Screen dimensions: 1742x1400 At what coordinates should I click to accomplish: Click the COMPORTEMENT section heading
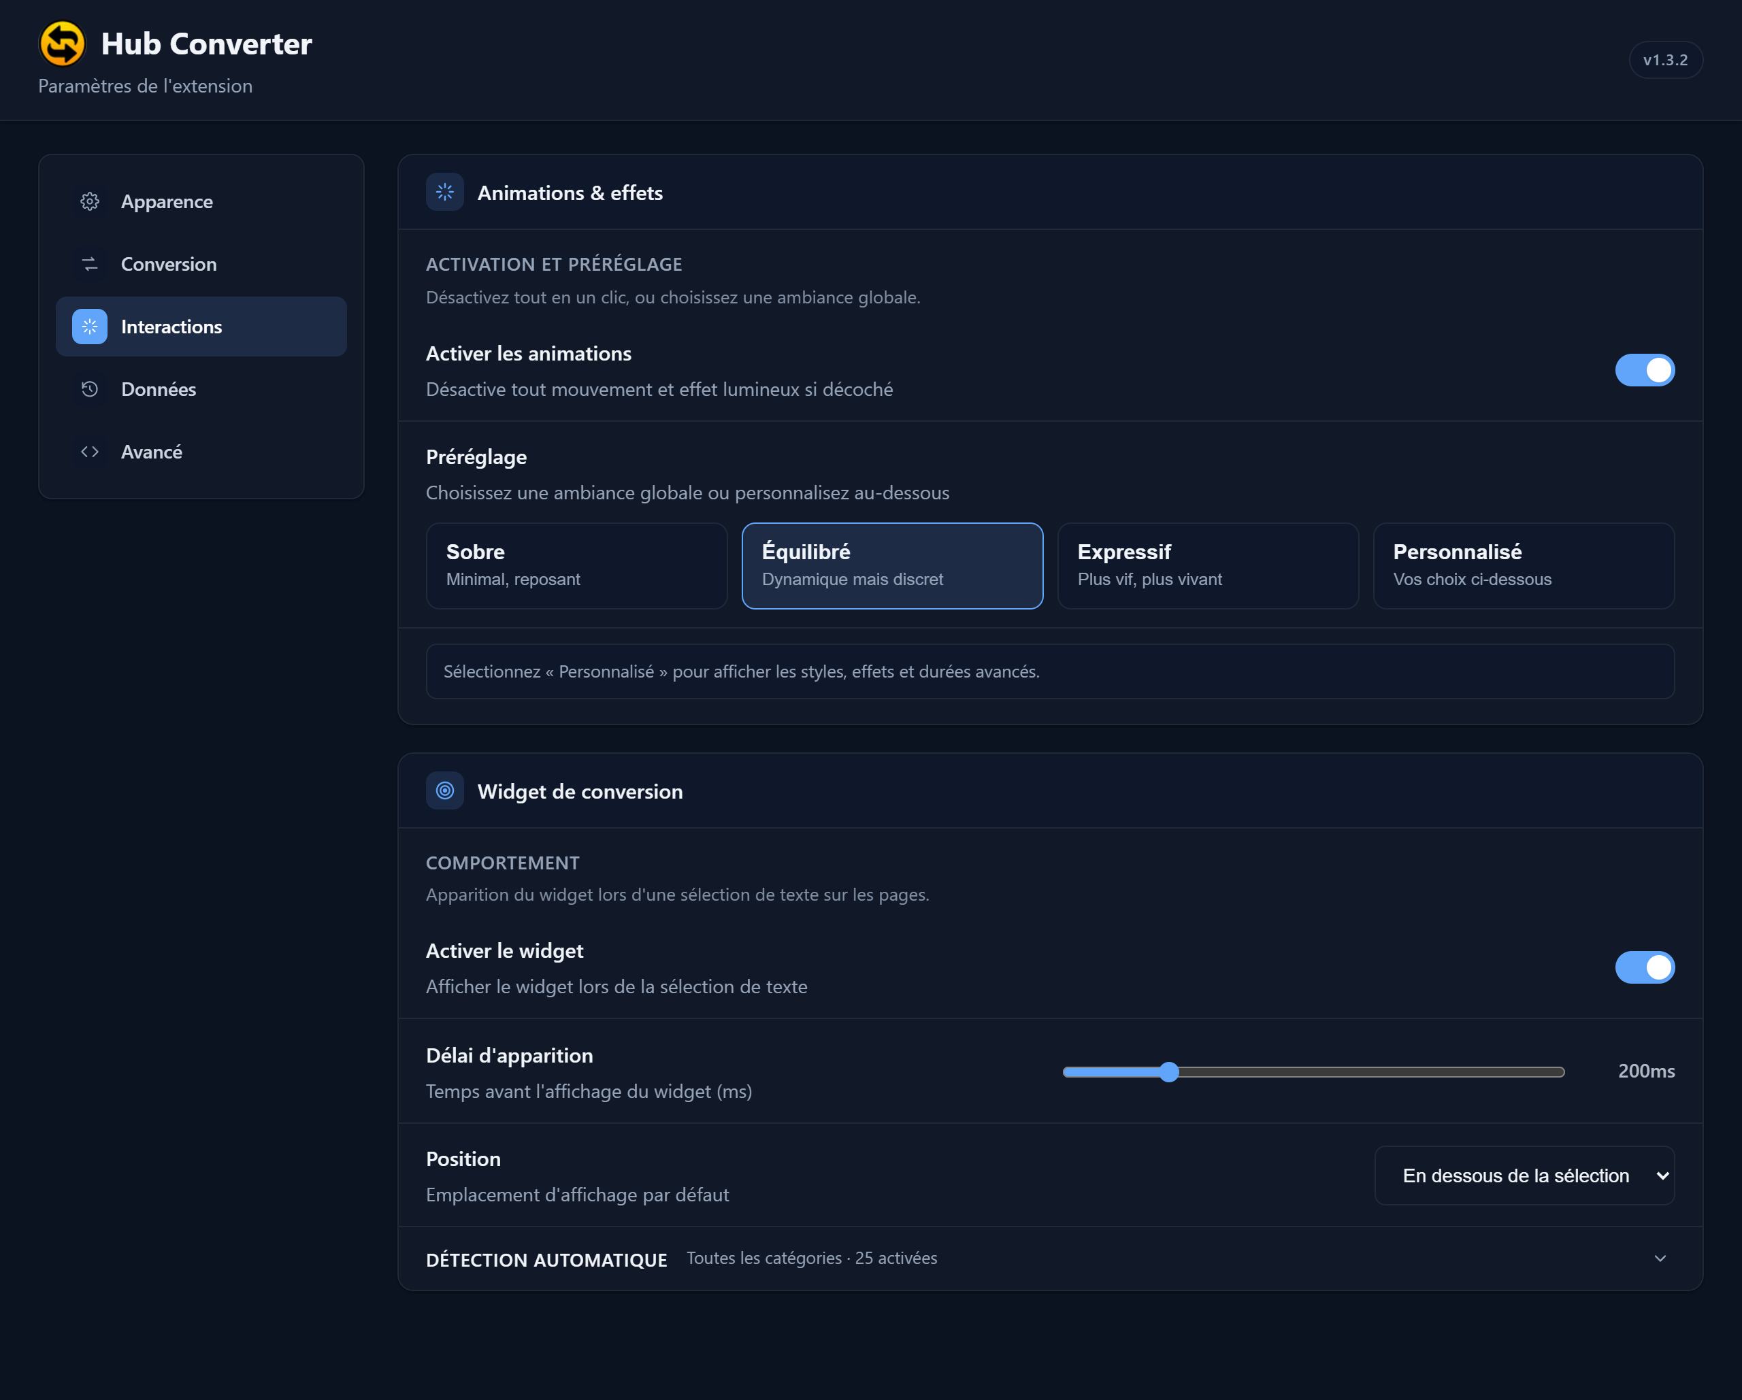[x=503, y=863]
